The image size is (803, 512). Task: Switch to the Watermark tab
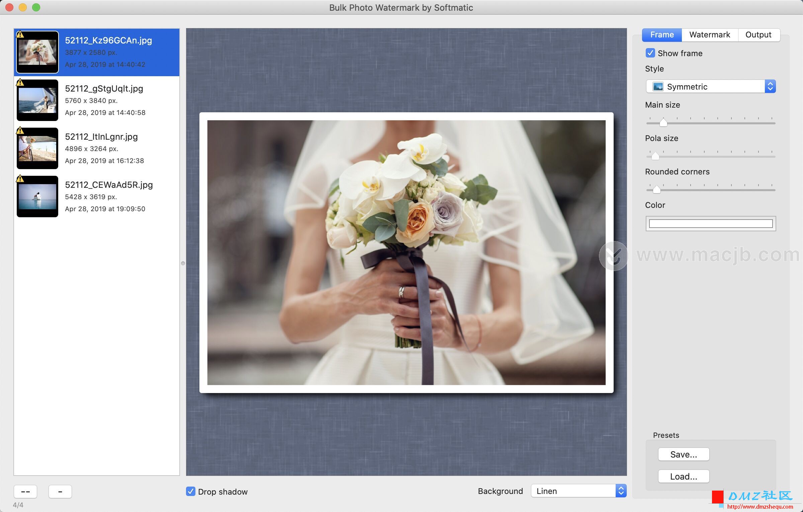pyautogui.click(x=710, y=35)
